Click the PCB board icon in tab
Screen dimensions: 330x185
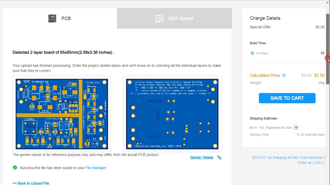point(52,18)
